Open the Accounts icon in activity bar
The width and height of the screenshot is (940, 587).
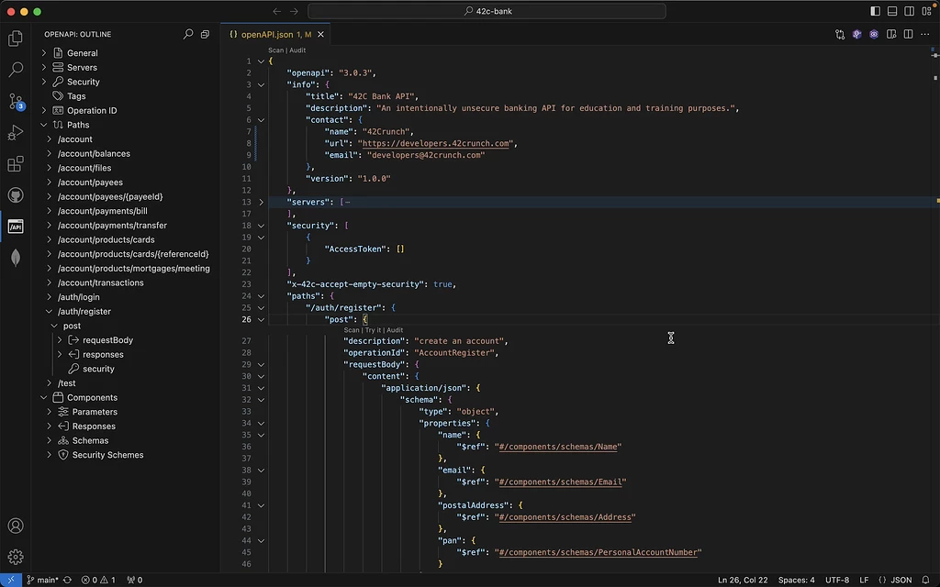pyautogui.click(x=16, y=526)
